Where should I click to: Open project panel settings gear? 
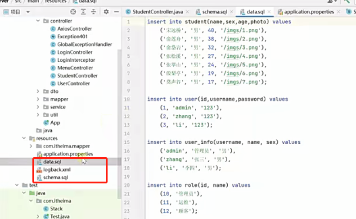(x=106, y=12)
